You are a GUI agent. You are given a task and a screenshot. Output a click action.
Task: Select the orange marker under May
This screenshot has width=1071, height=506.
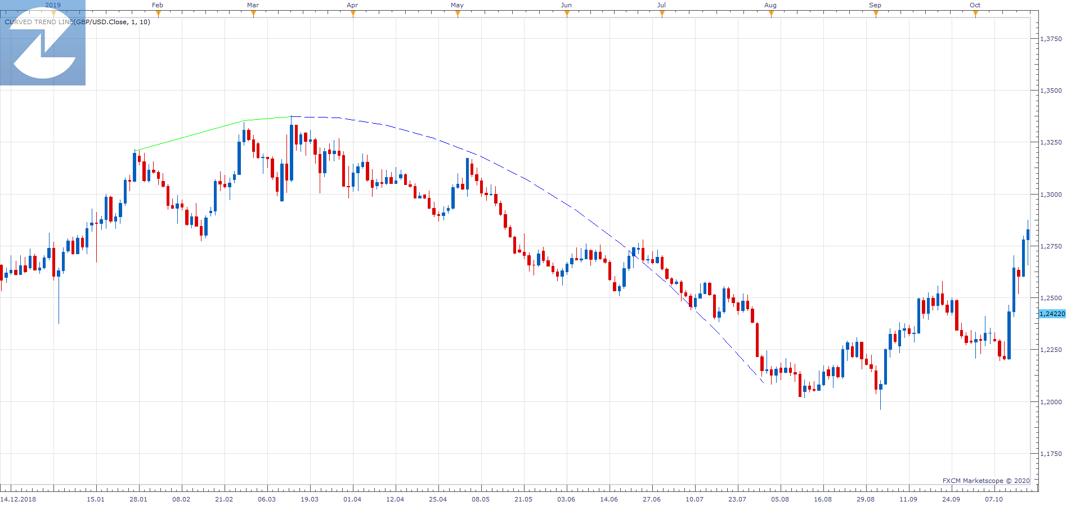point(458,13)
